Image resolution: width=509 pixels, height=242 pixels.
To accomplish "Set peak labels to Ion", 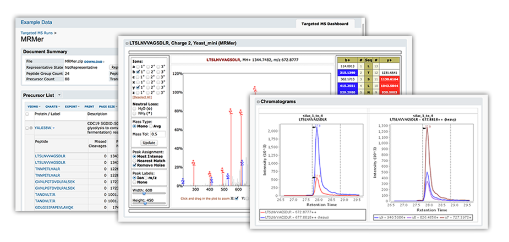I will point(134,178).
